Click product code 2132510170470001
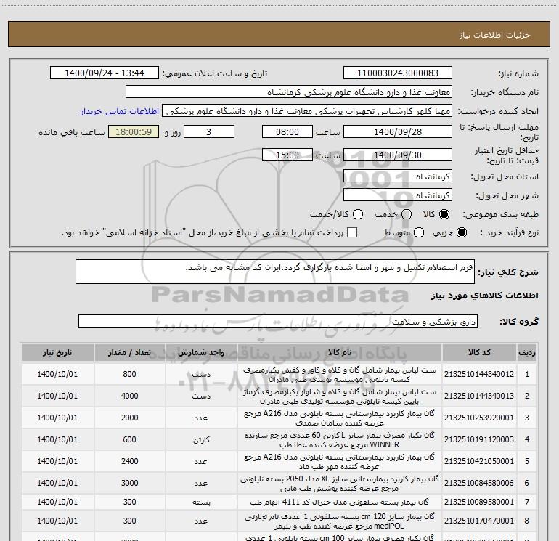Viewport: 559px width, 541px height. coord(479,521)
